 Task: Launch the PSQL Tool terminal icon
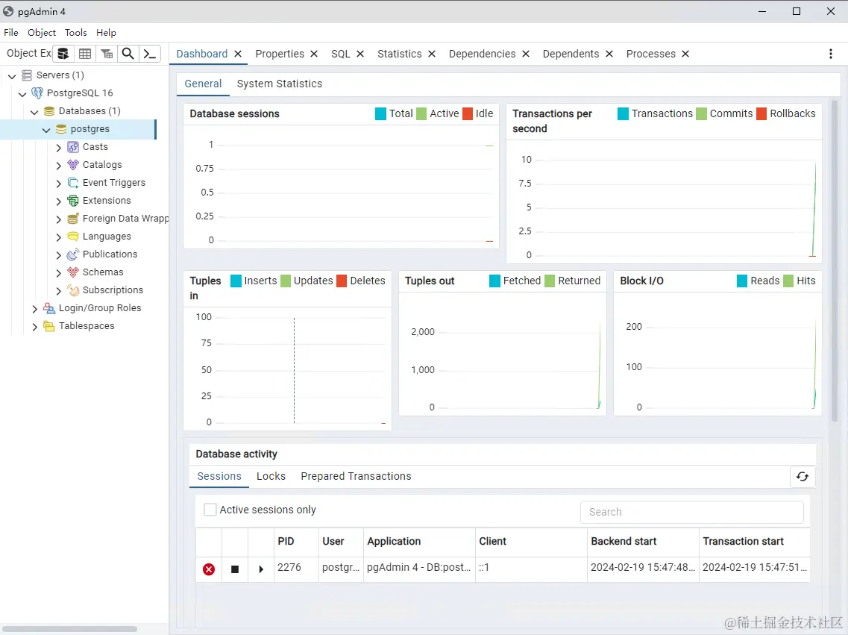click(150, 54)
